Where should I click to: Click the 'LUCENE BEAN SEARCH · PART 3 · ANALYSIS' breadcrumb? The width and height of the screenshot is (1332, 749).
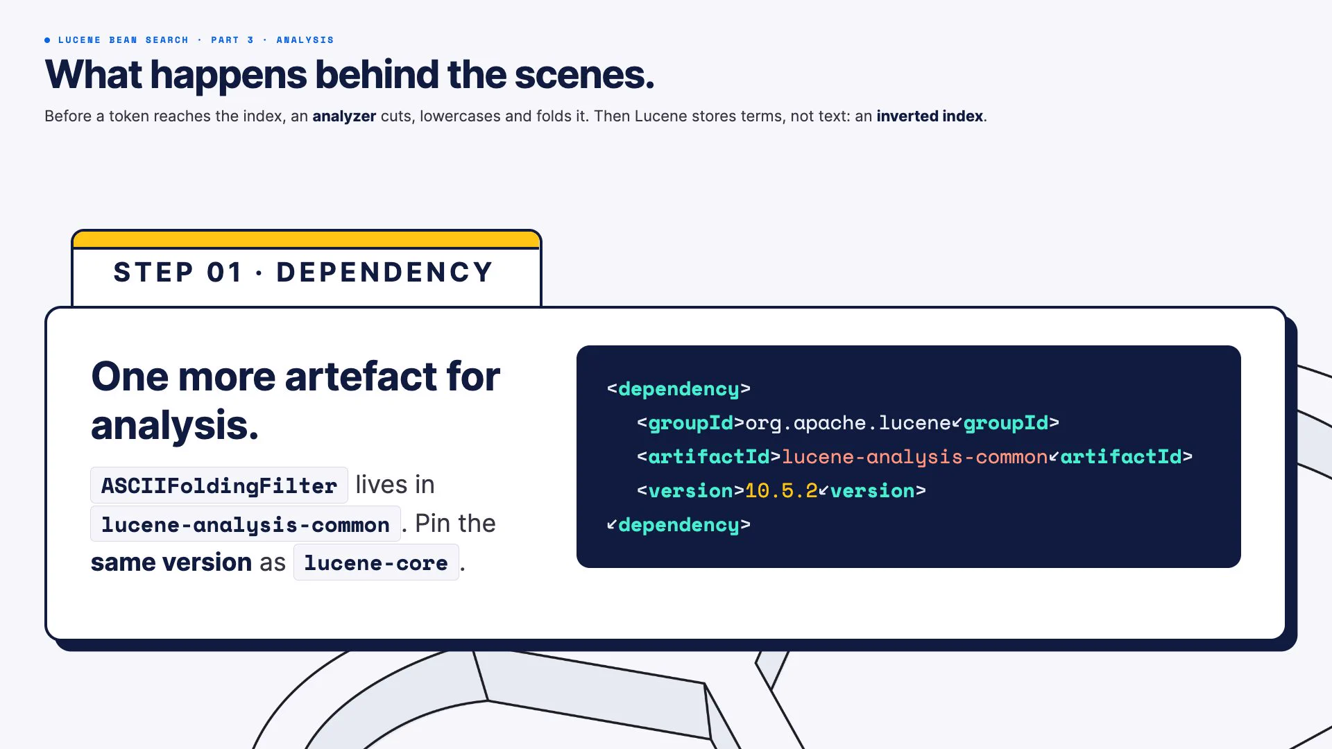(x=196, y=40)
